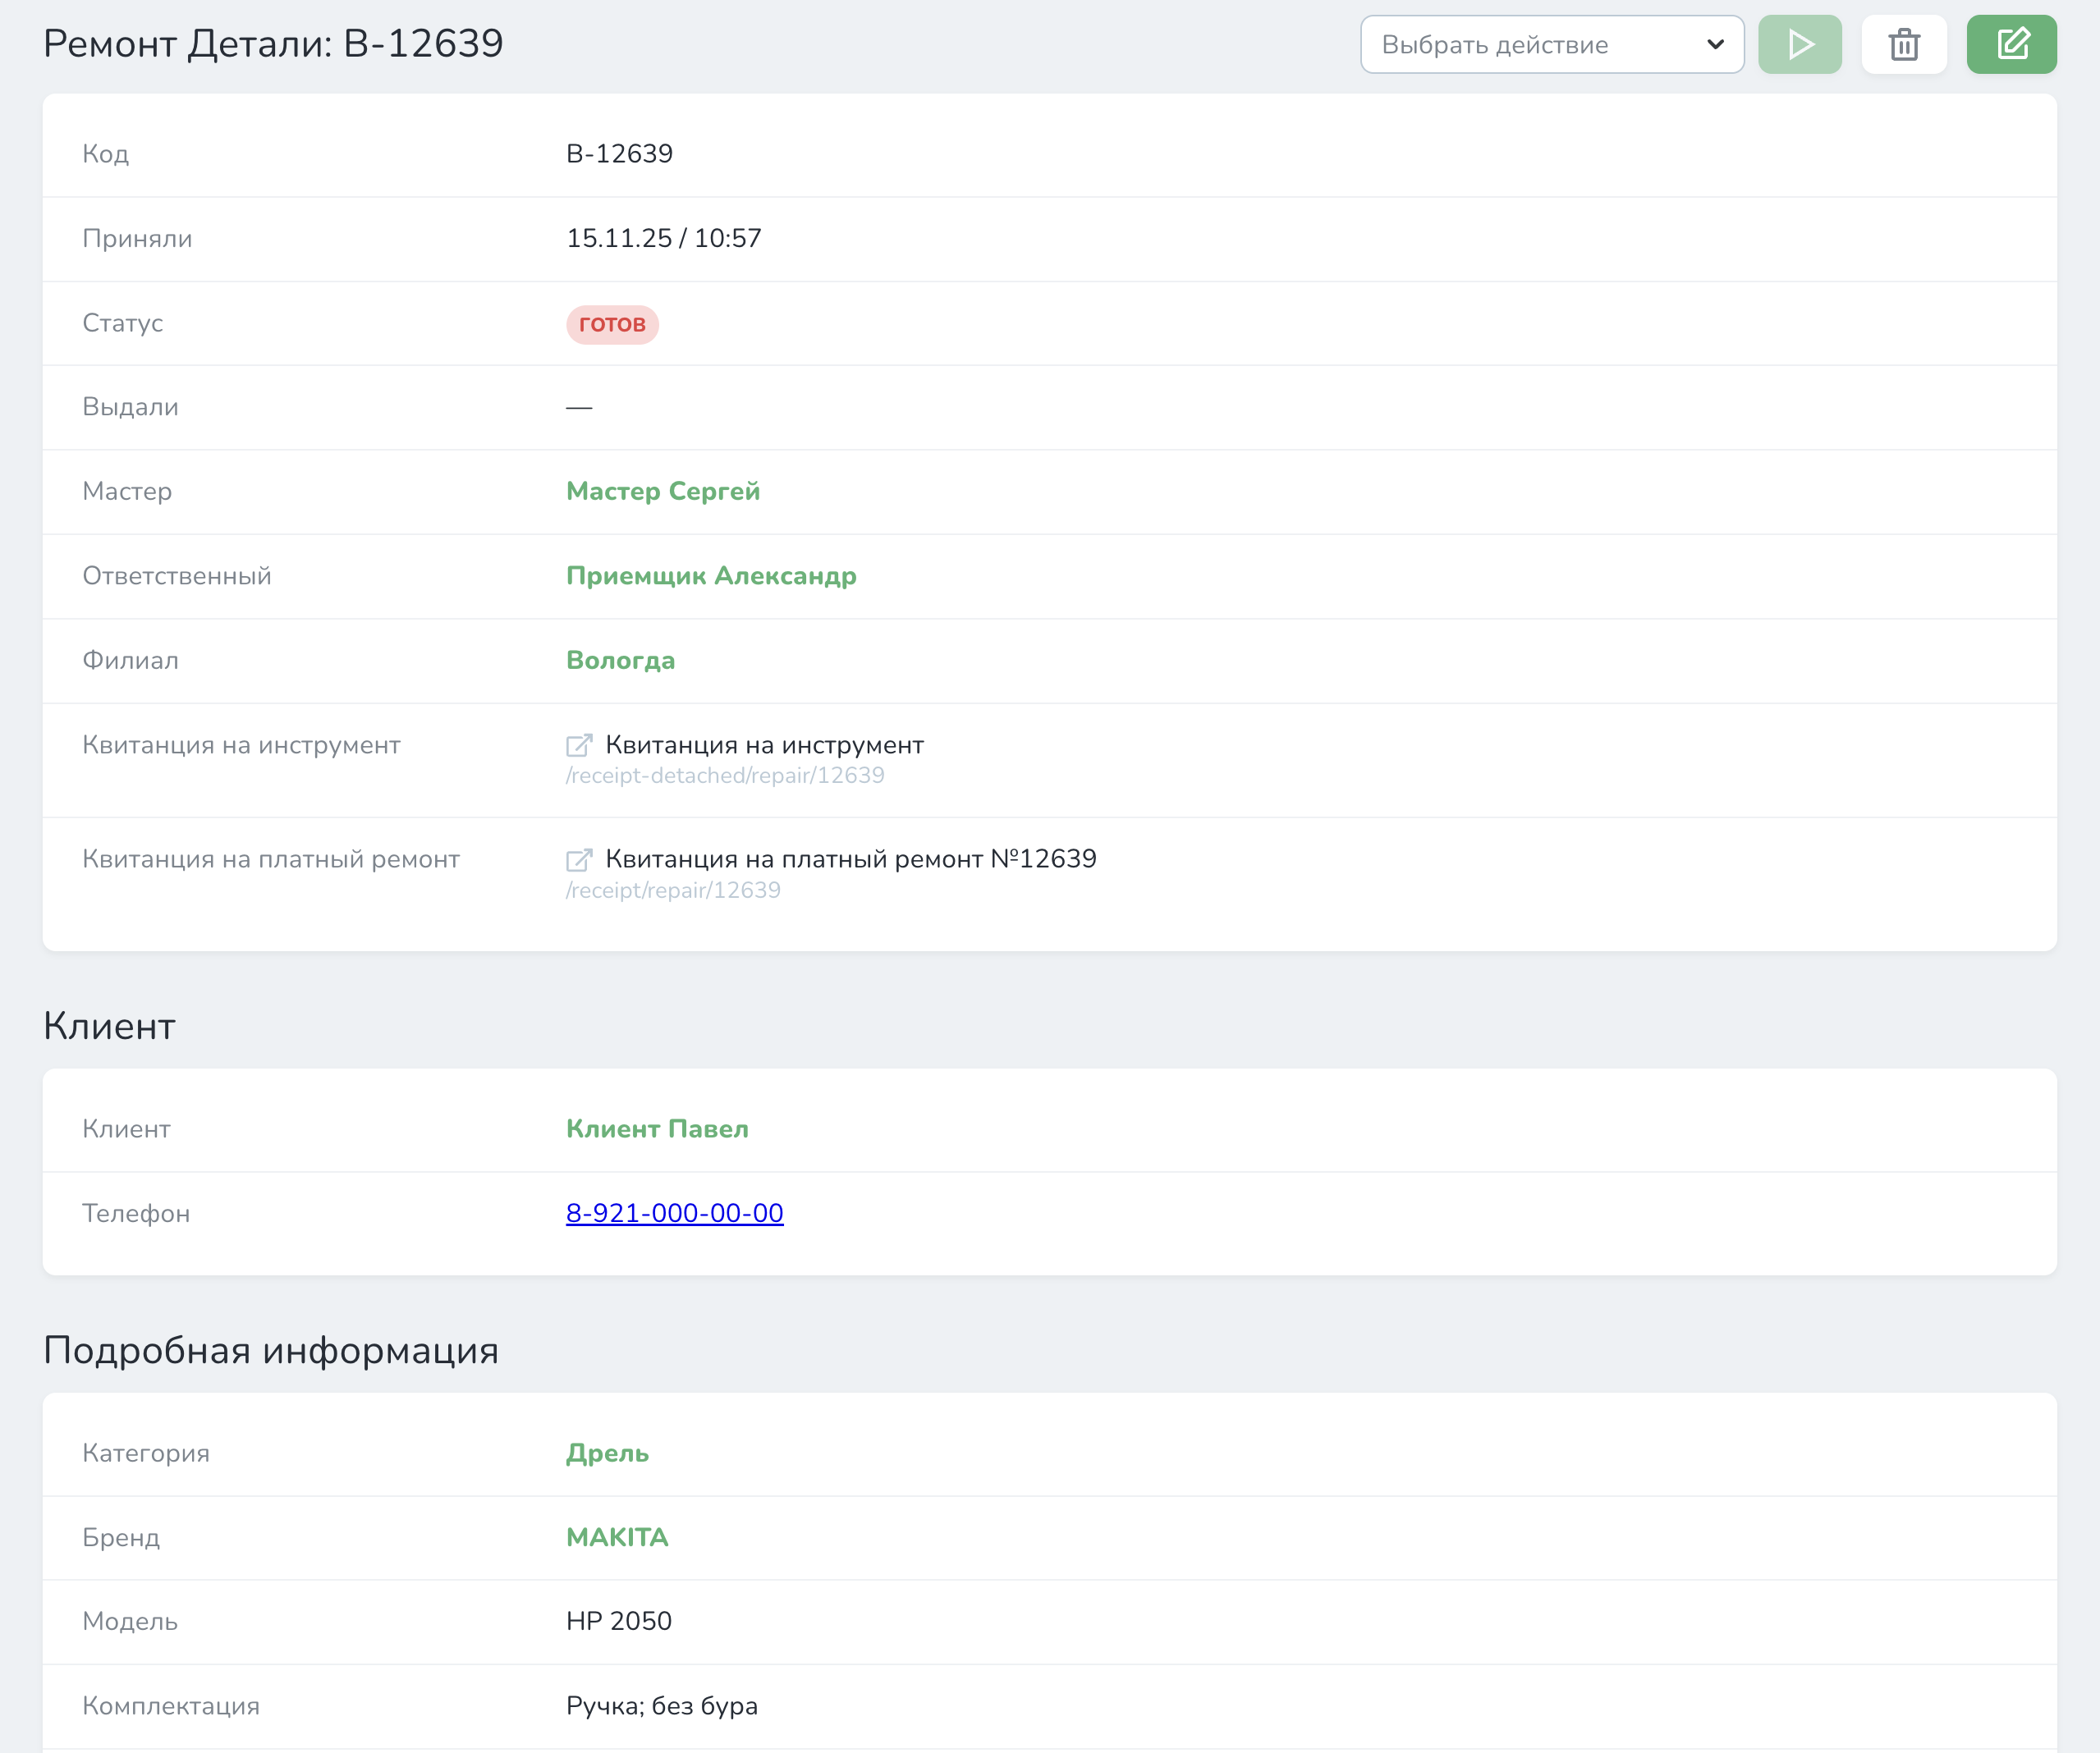
Task: Click the /receipt-detached/repair/12639 path text
Action: tap(725, 776)
